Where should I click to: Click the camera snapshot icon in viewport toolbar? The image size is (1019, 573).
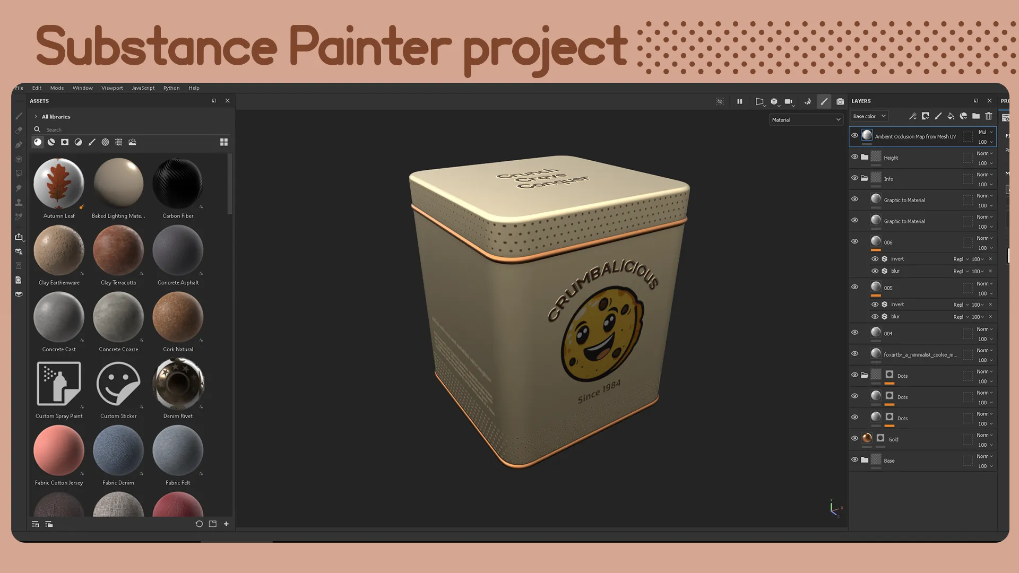point(840,101)
